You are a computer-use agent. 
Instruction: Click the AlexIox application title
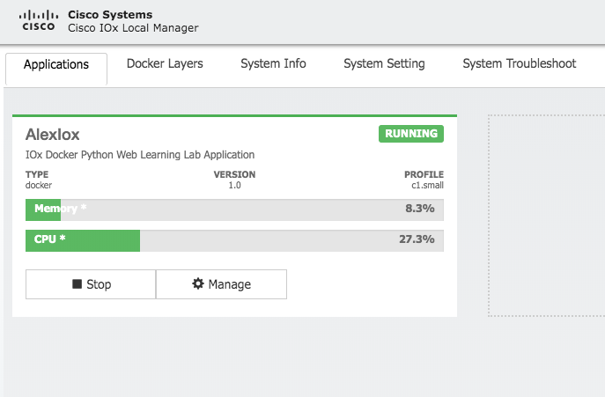(x=53, y=135)
